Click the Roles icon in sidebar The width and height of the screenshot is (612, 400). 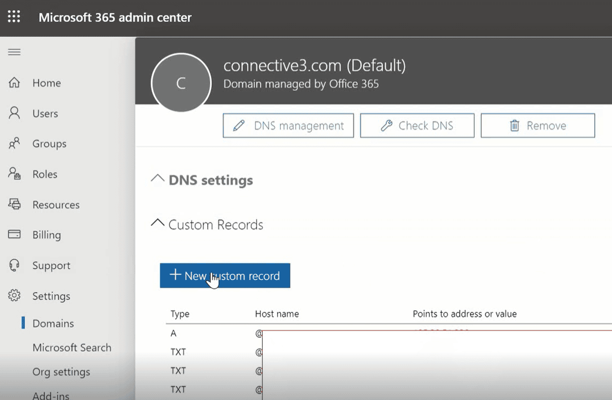pyautogui.click(x=14, y=174)
